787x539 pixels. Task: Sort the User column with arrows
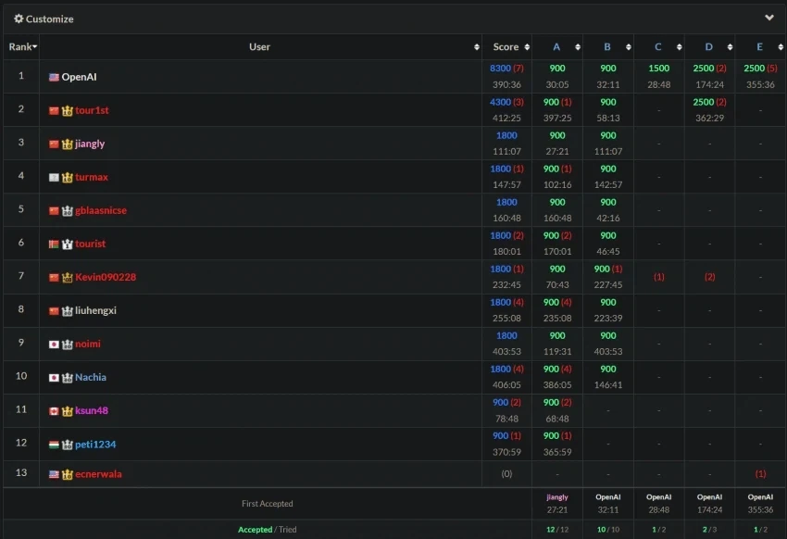(476, 47)
